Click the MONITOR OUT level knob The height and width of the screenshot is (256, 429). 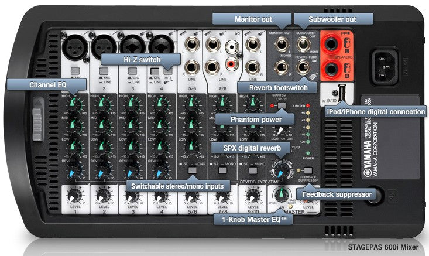click(280, 131)
